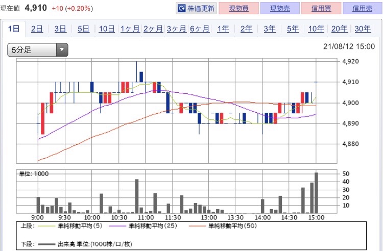Switch to the 2日 chart period
The width and height of the screenshot is (383, 251).
tap(37, 29)
